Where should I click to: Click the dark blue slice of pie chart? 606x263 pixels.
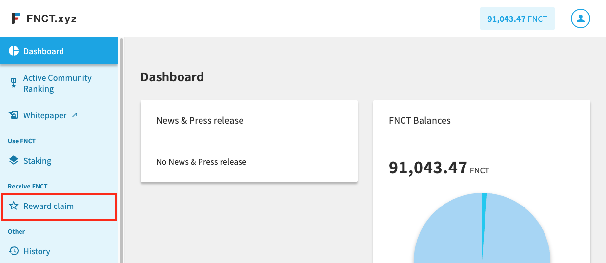click(x=484, y=224)
